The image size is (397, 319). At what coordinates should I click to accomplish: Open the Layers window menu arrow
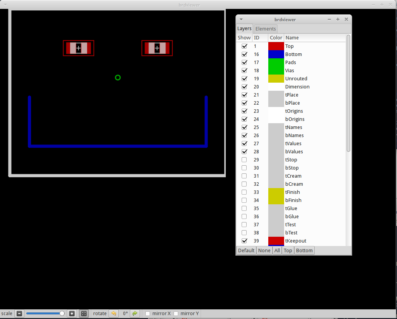(241, 19)
